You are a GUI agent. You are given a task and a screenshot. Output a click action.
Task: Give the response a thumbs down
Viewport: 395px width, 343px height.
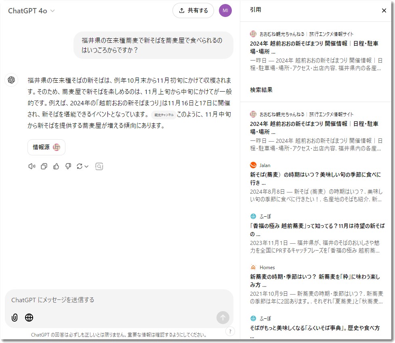(x=68, y=166)
